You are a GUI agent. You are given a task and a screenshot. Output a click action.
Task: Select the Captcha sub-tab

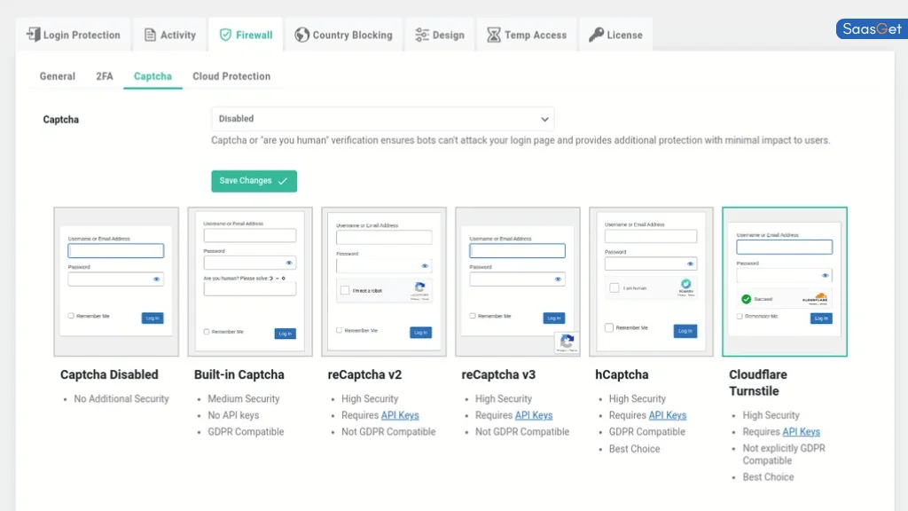(x=153, y=76)
